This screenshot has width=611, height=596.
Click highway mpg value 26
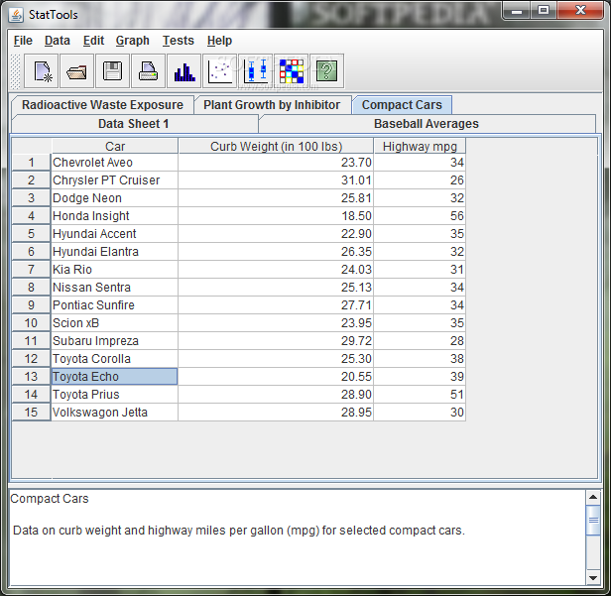tap(420, 180)
